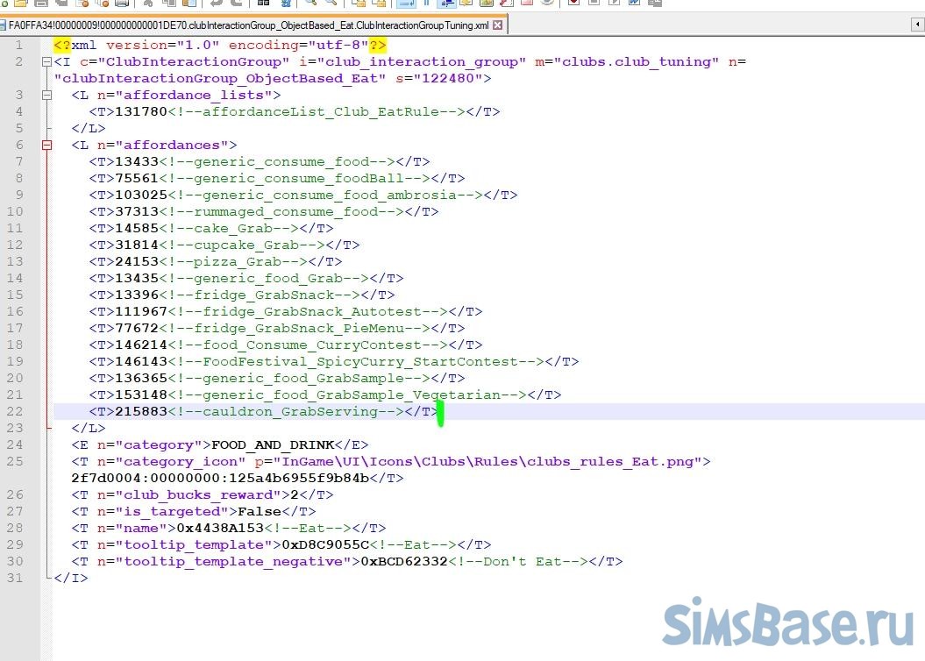The image size is (925, 661).
Task: Click the Undo arrow icon
Action: pos(215,4)
